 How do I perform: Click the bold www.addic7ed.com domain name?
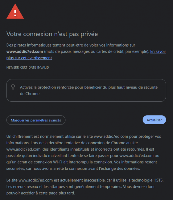click(x=25, y=51)
